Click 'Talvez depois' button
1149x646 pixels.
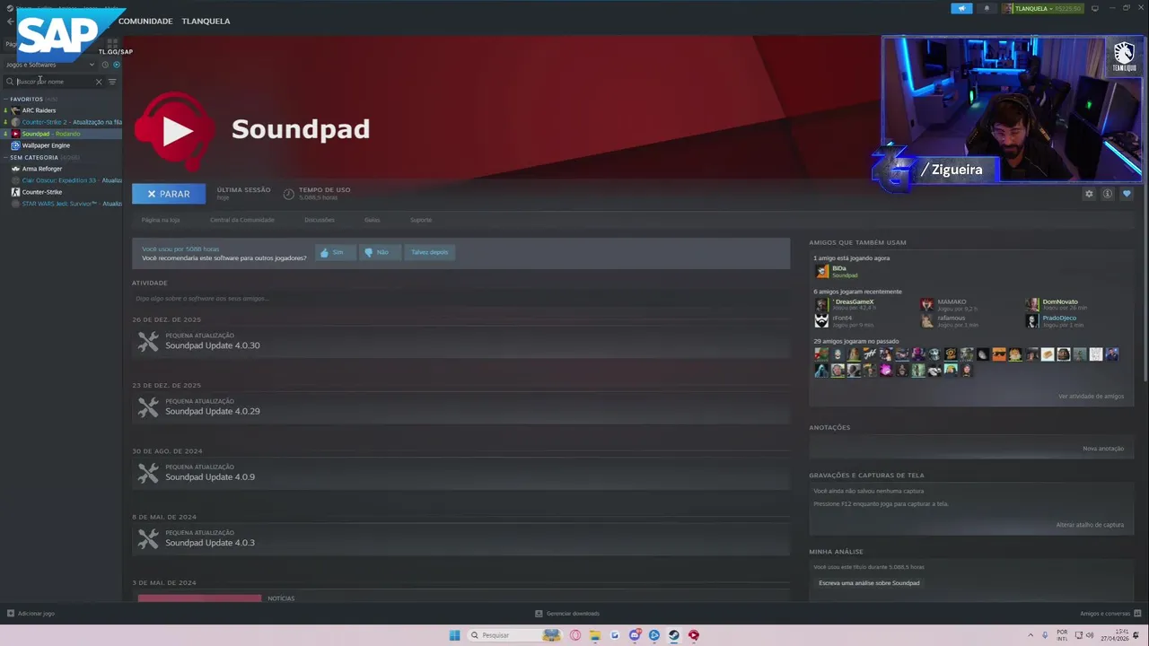pyautogui.click(x=430, y=253)
